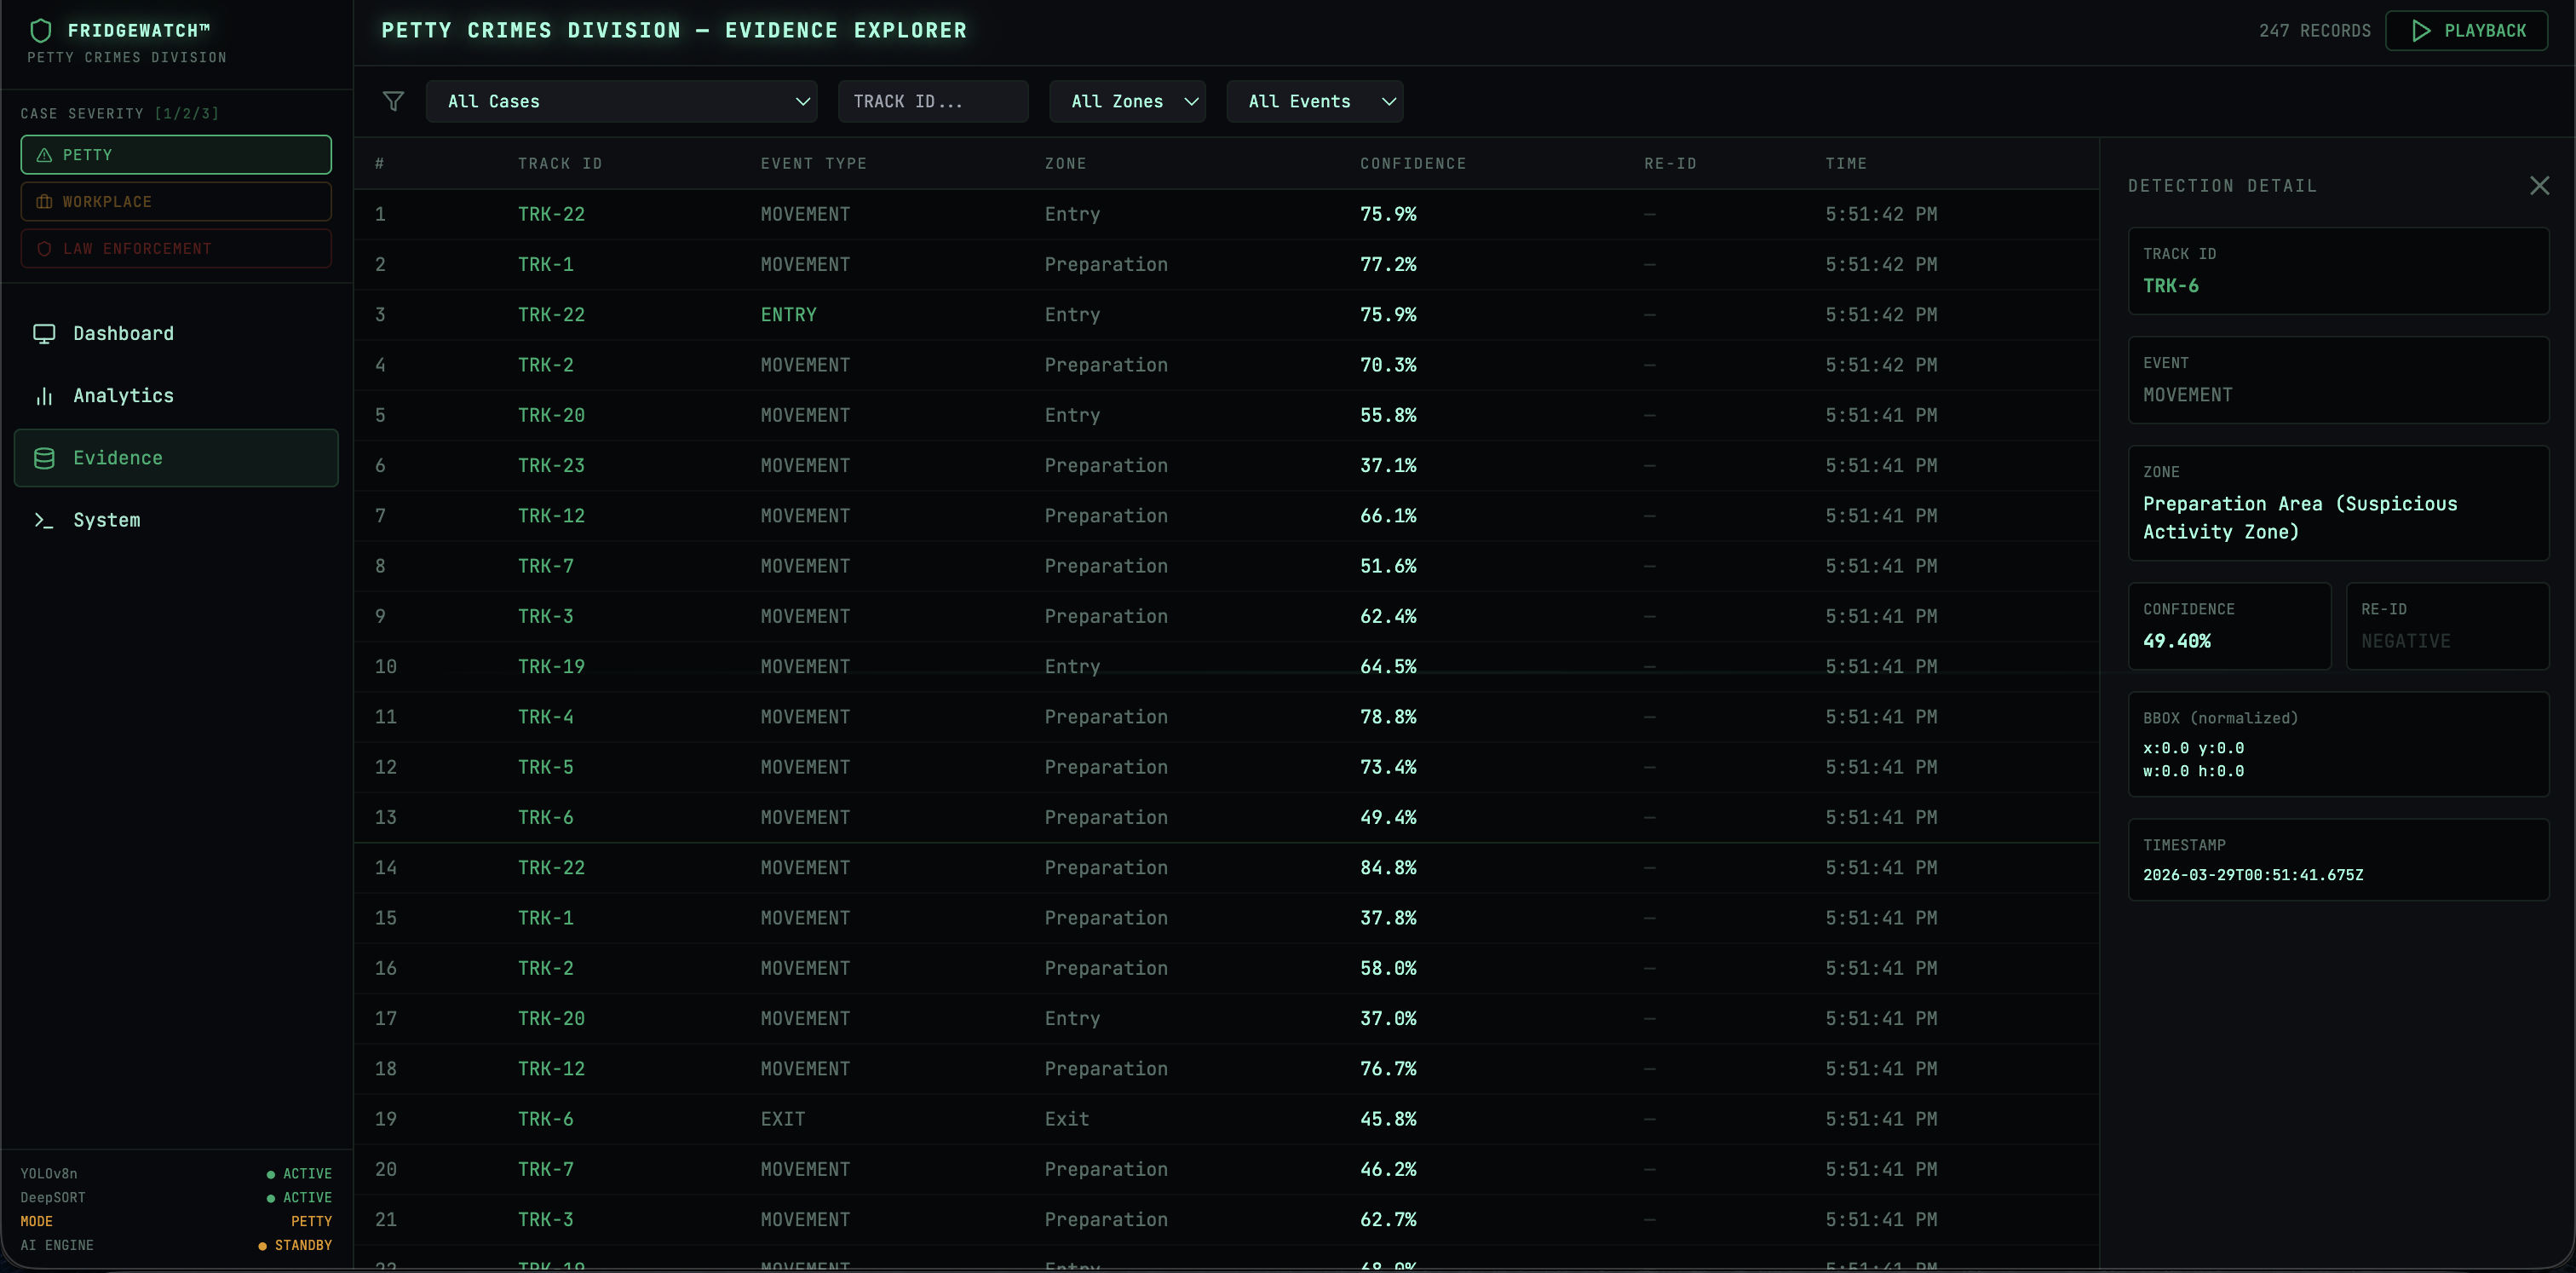Expand the All Zones dropdown
This screenshot has height=1273, width=2576.
tap(1127, 102)
